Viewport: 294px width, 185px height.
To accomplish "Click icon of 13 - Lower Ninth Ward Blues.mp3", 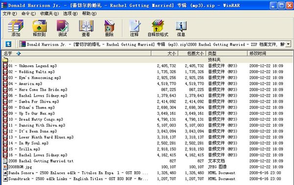I will (x=5, y=137).
